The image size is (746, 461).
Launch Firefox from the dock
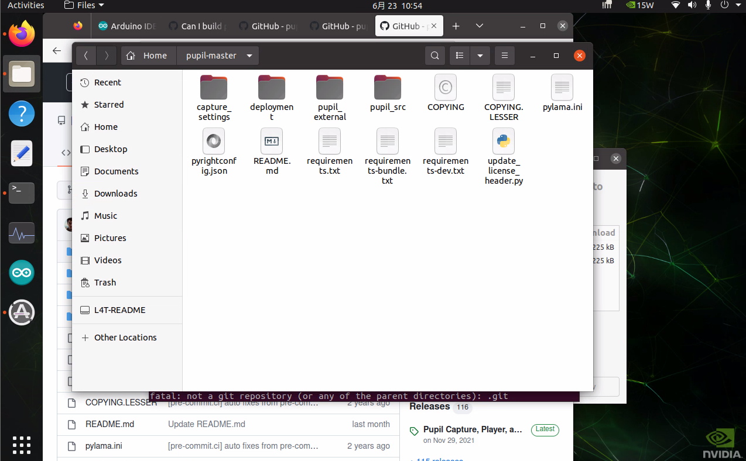click(22, 33)
